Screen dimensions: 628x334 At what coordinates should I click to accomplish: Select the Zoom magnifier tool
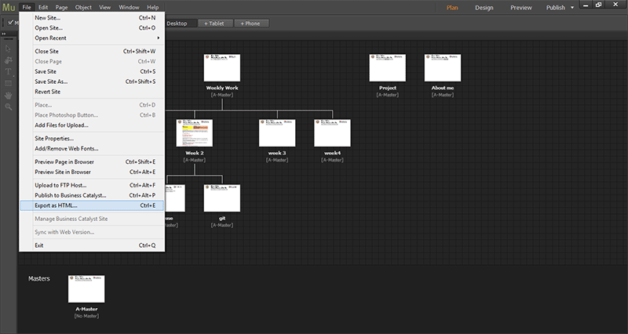tap(8, 107)
